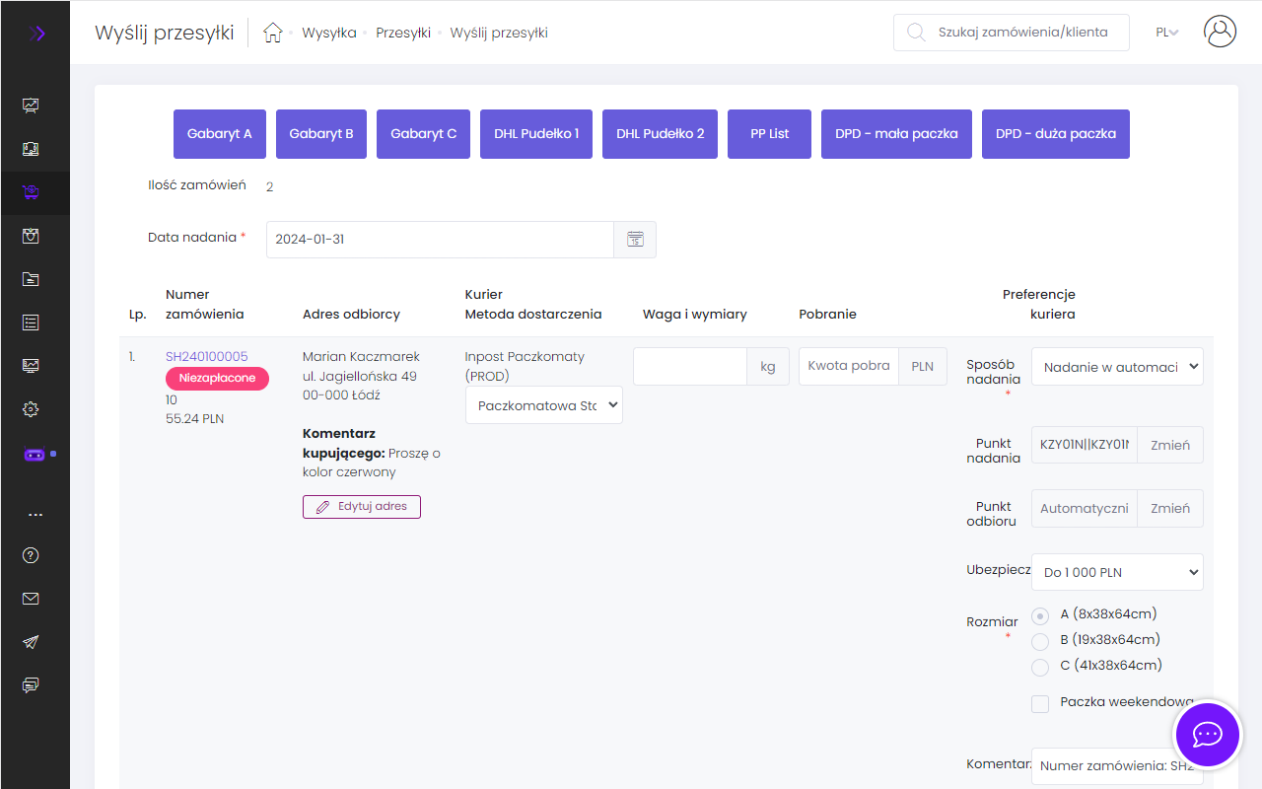Open the mail envelope icon in the sidebar

point(31,598)
